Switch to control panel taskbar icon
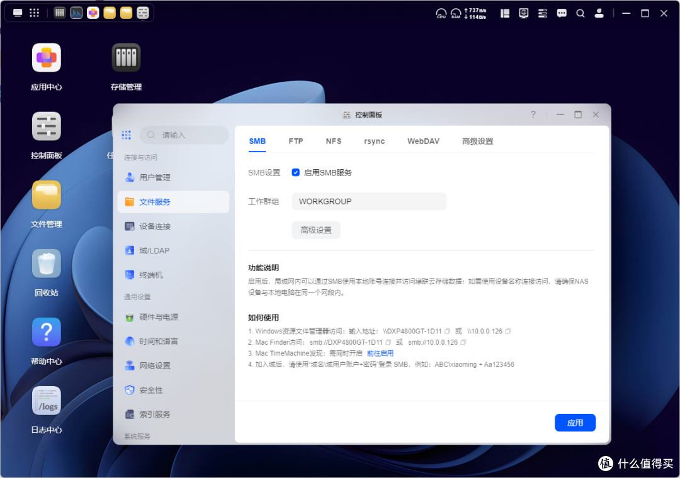The image size is (680, 478). click(x=143, y=13)
